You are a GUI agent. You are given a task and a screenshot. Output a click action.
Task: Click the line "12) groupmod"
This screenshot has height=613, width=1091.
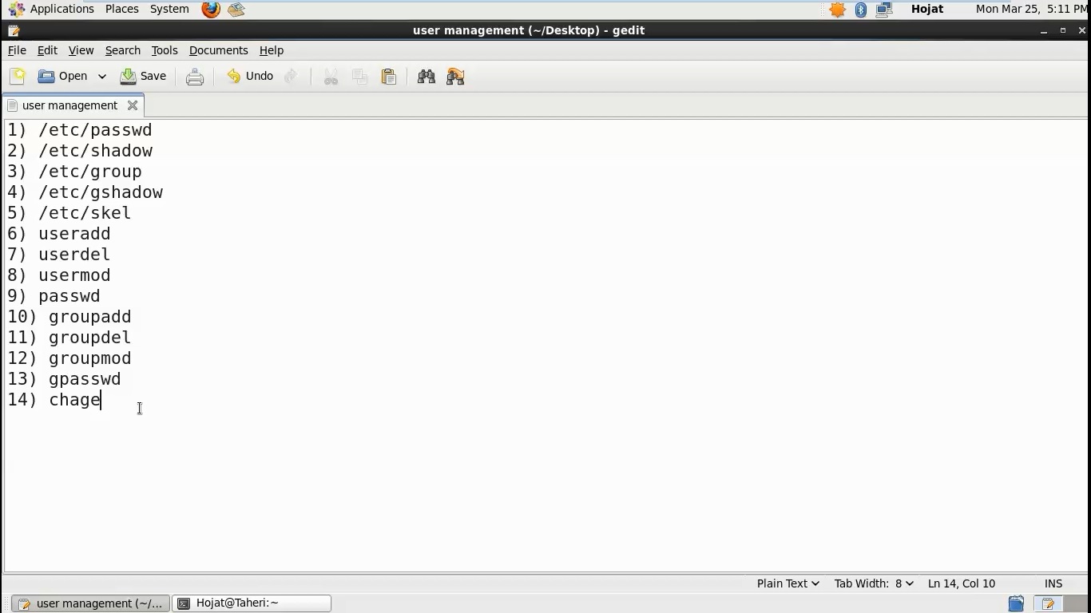(x=69, y=358)
